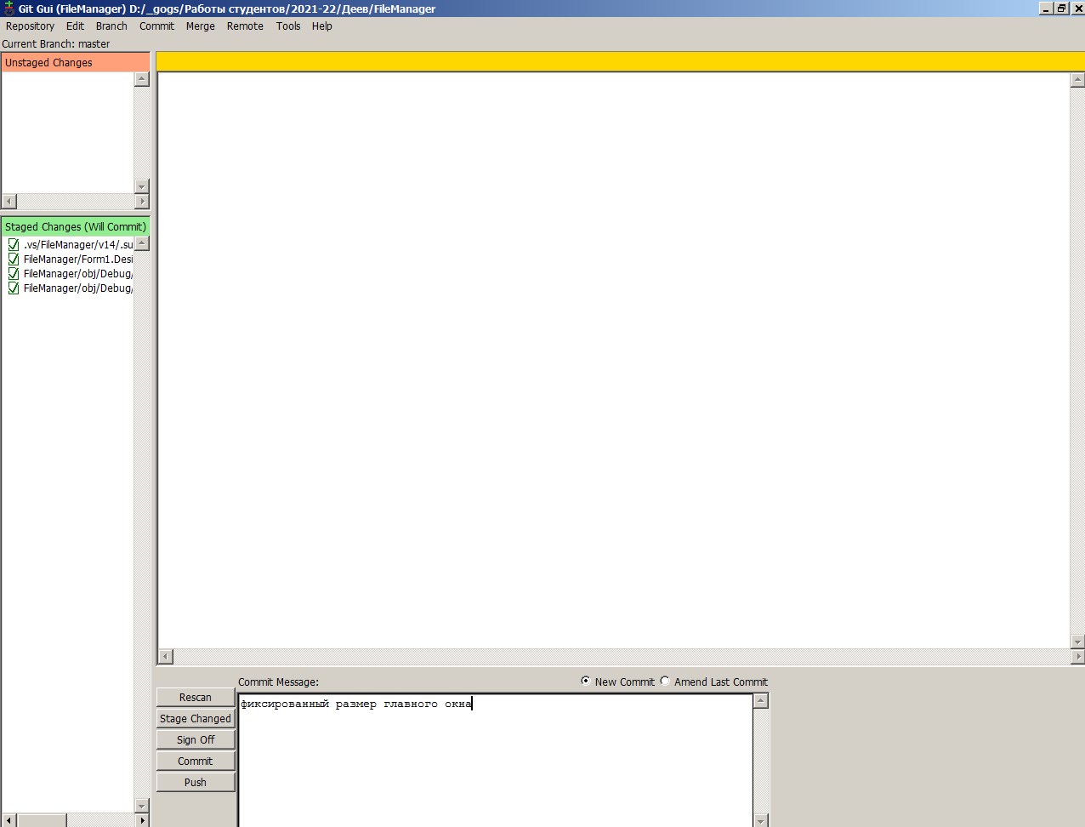Click inside the commit message text field
This screenshot has height=827, width=1085.
pos(495,759)
